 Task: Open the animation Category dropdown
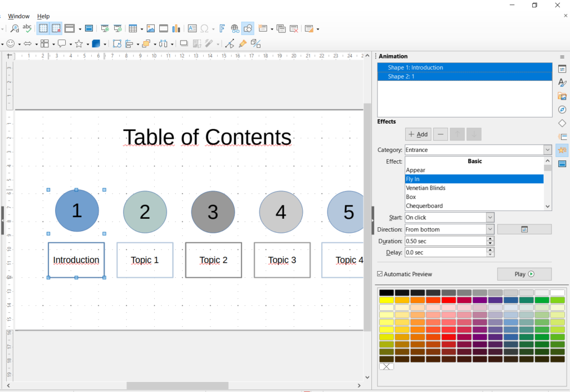tap(547, 150)
